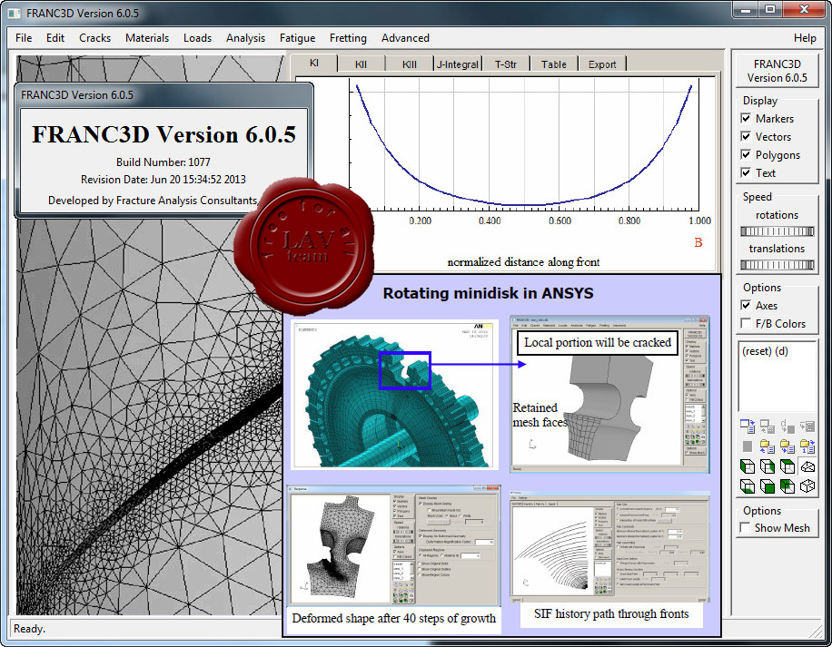
Task: Select the cube view with green bottom face
Action: pyautogui.click(x=748, y=485)
